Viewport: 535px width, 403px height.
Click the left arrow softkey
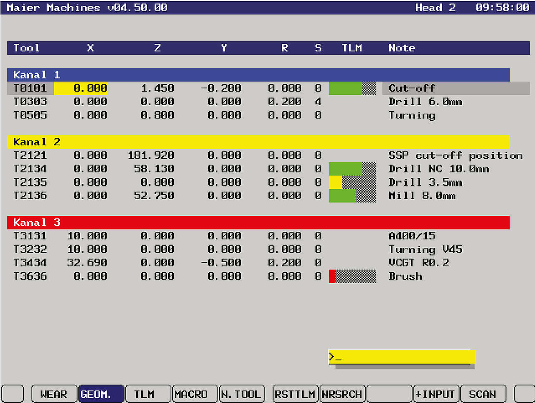click(x=13, y=394)
